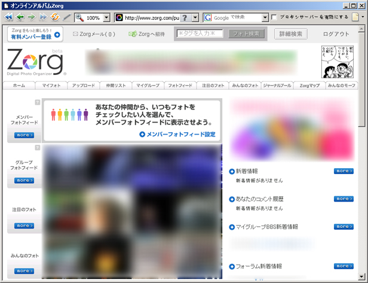Viewport: 368px width, 283px height.
Task: Click more button next to 新着情報
Action: pos(344,171)
